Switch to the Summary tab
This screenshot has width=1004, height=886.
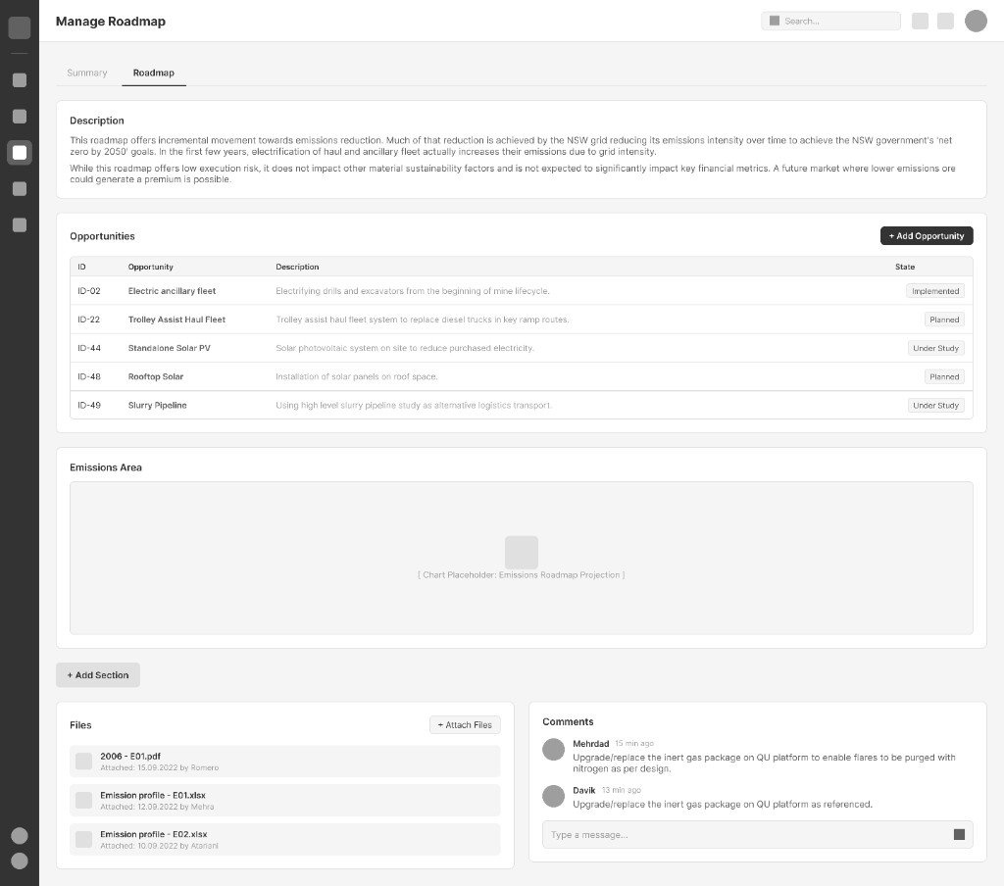click(87, 73)
